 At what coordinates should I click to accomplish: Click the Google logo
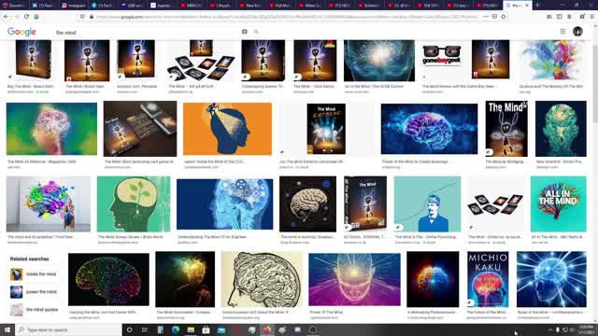pos(21,32)
